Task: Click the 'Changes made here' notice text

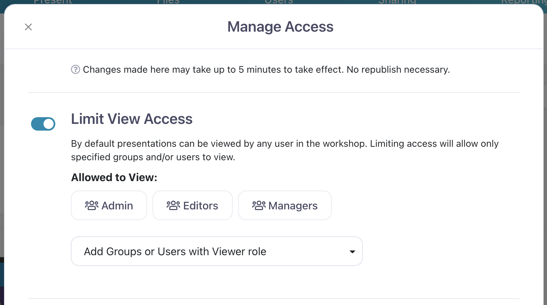Action: (266, 70)
